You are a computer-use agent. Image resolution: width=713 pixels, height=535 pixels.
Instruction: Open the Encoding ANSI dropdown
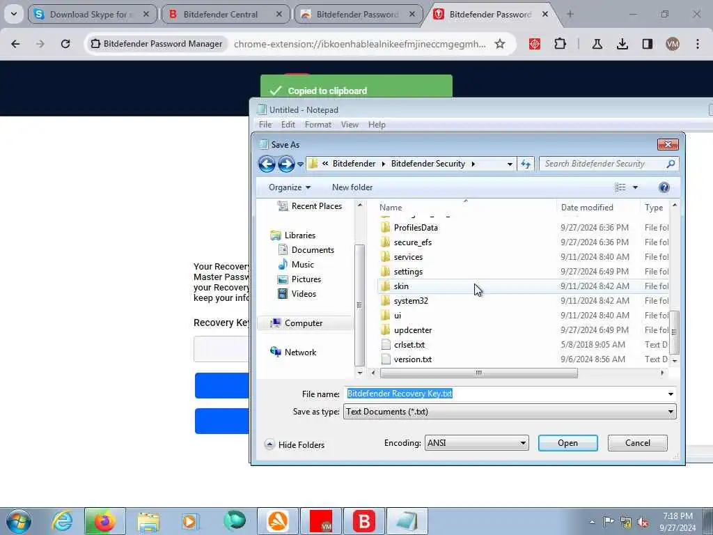pyautogui.click(x=476, y=442)
